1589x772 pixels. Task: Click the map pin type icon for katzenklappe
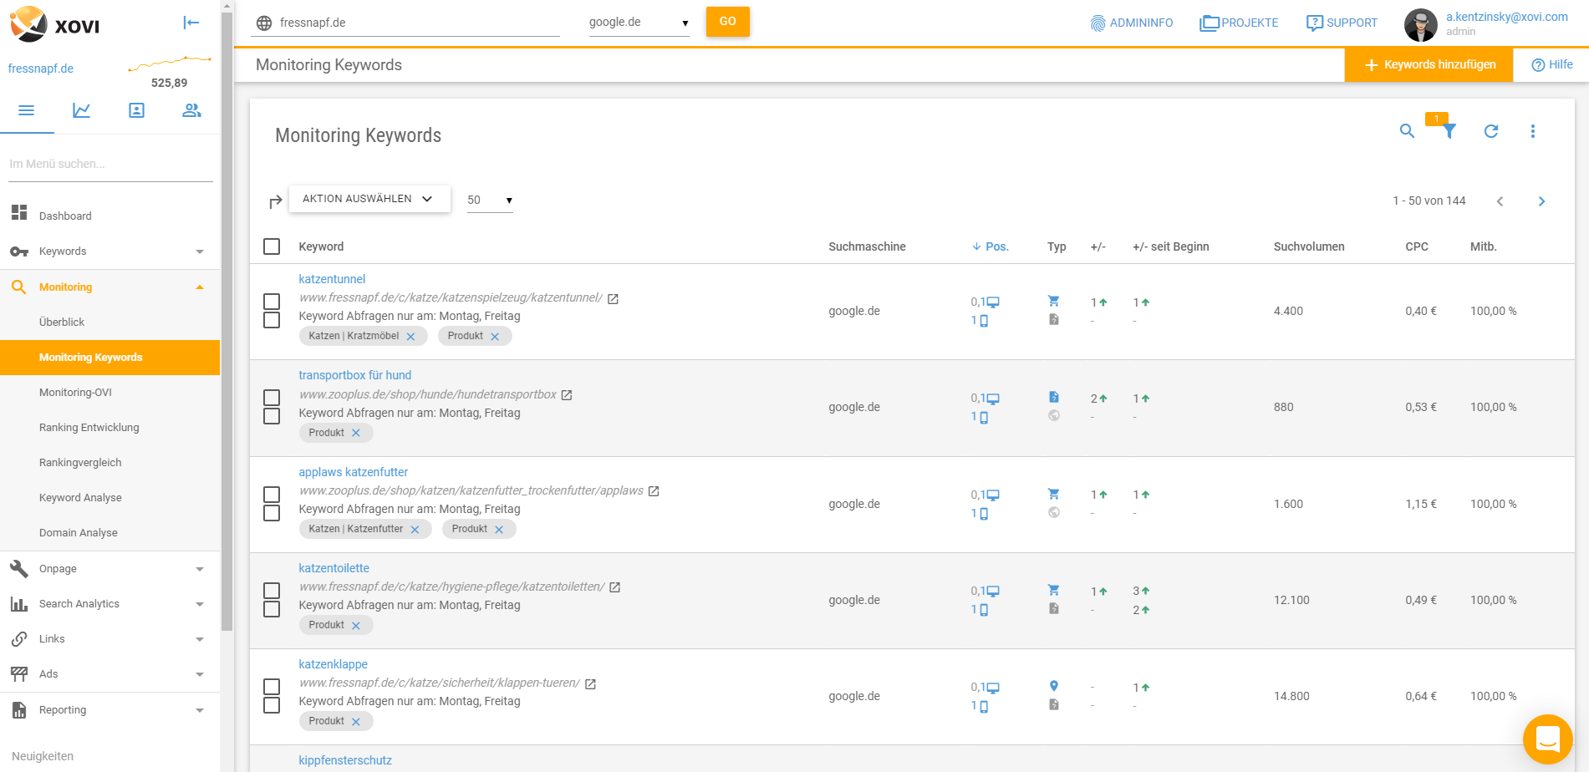pyautogui.click(x=1054, y=686)
